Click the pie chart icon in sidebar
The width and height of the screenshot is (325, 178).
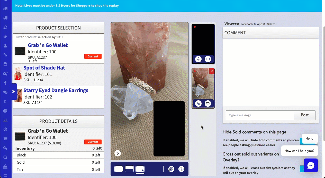(5, 111)
